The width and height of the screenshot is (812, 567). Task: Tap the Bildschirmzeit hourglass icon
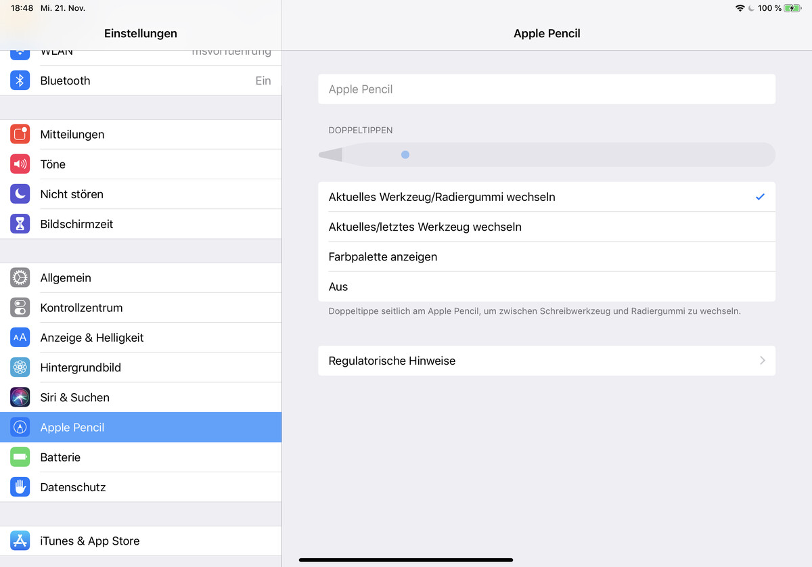click(20, 224)
